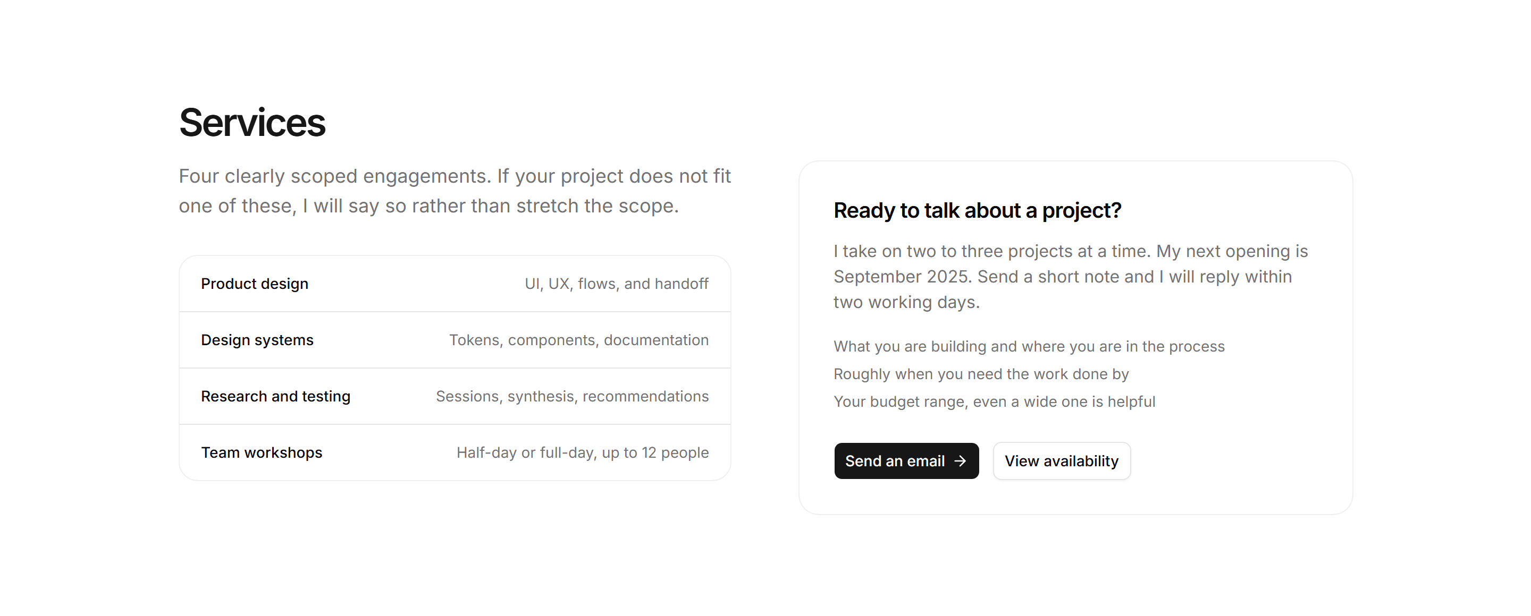Click 'Roughly when you need the work done by'
Image resolution: width=1531 pixels, height=616 pixels.
(981, 374)
